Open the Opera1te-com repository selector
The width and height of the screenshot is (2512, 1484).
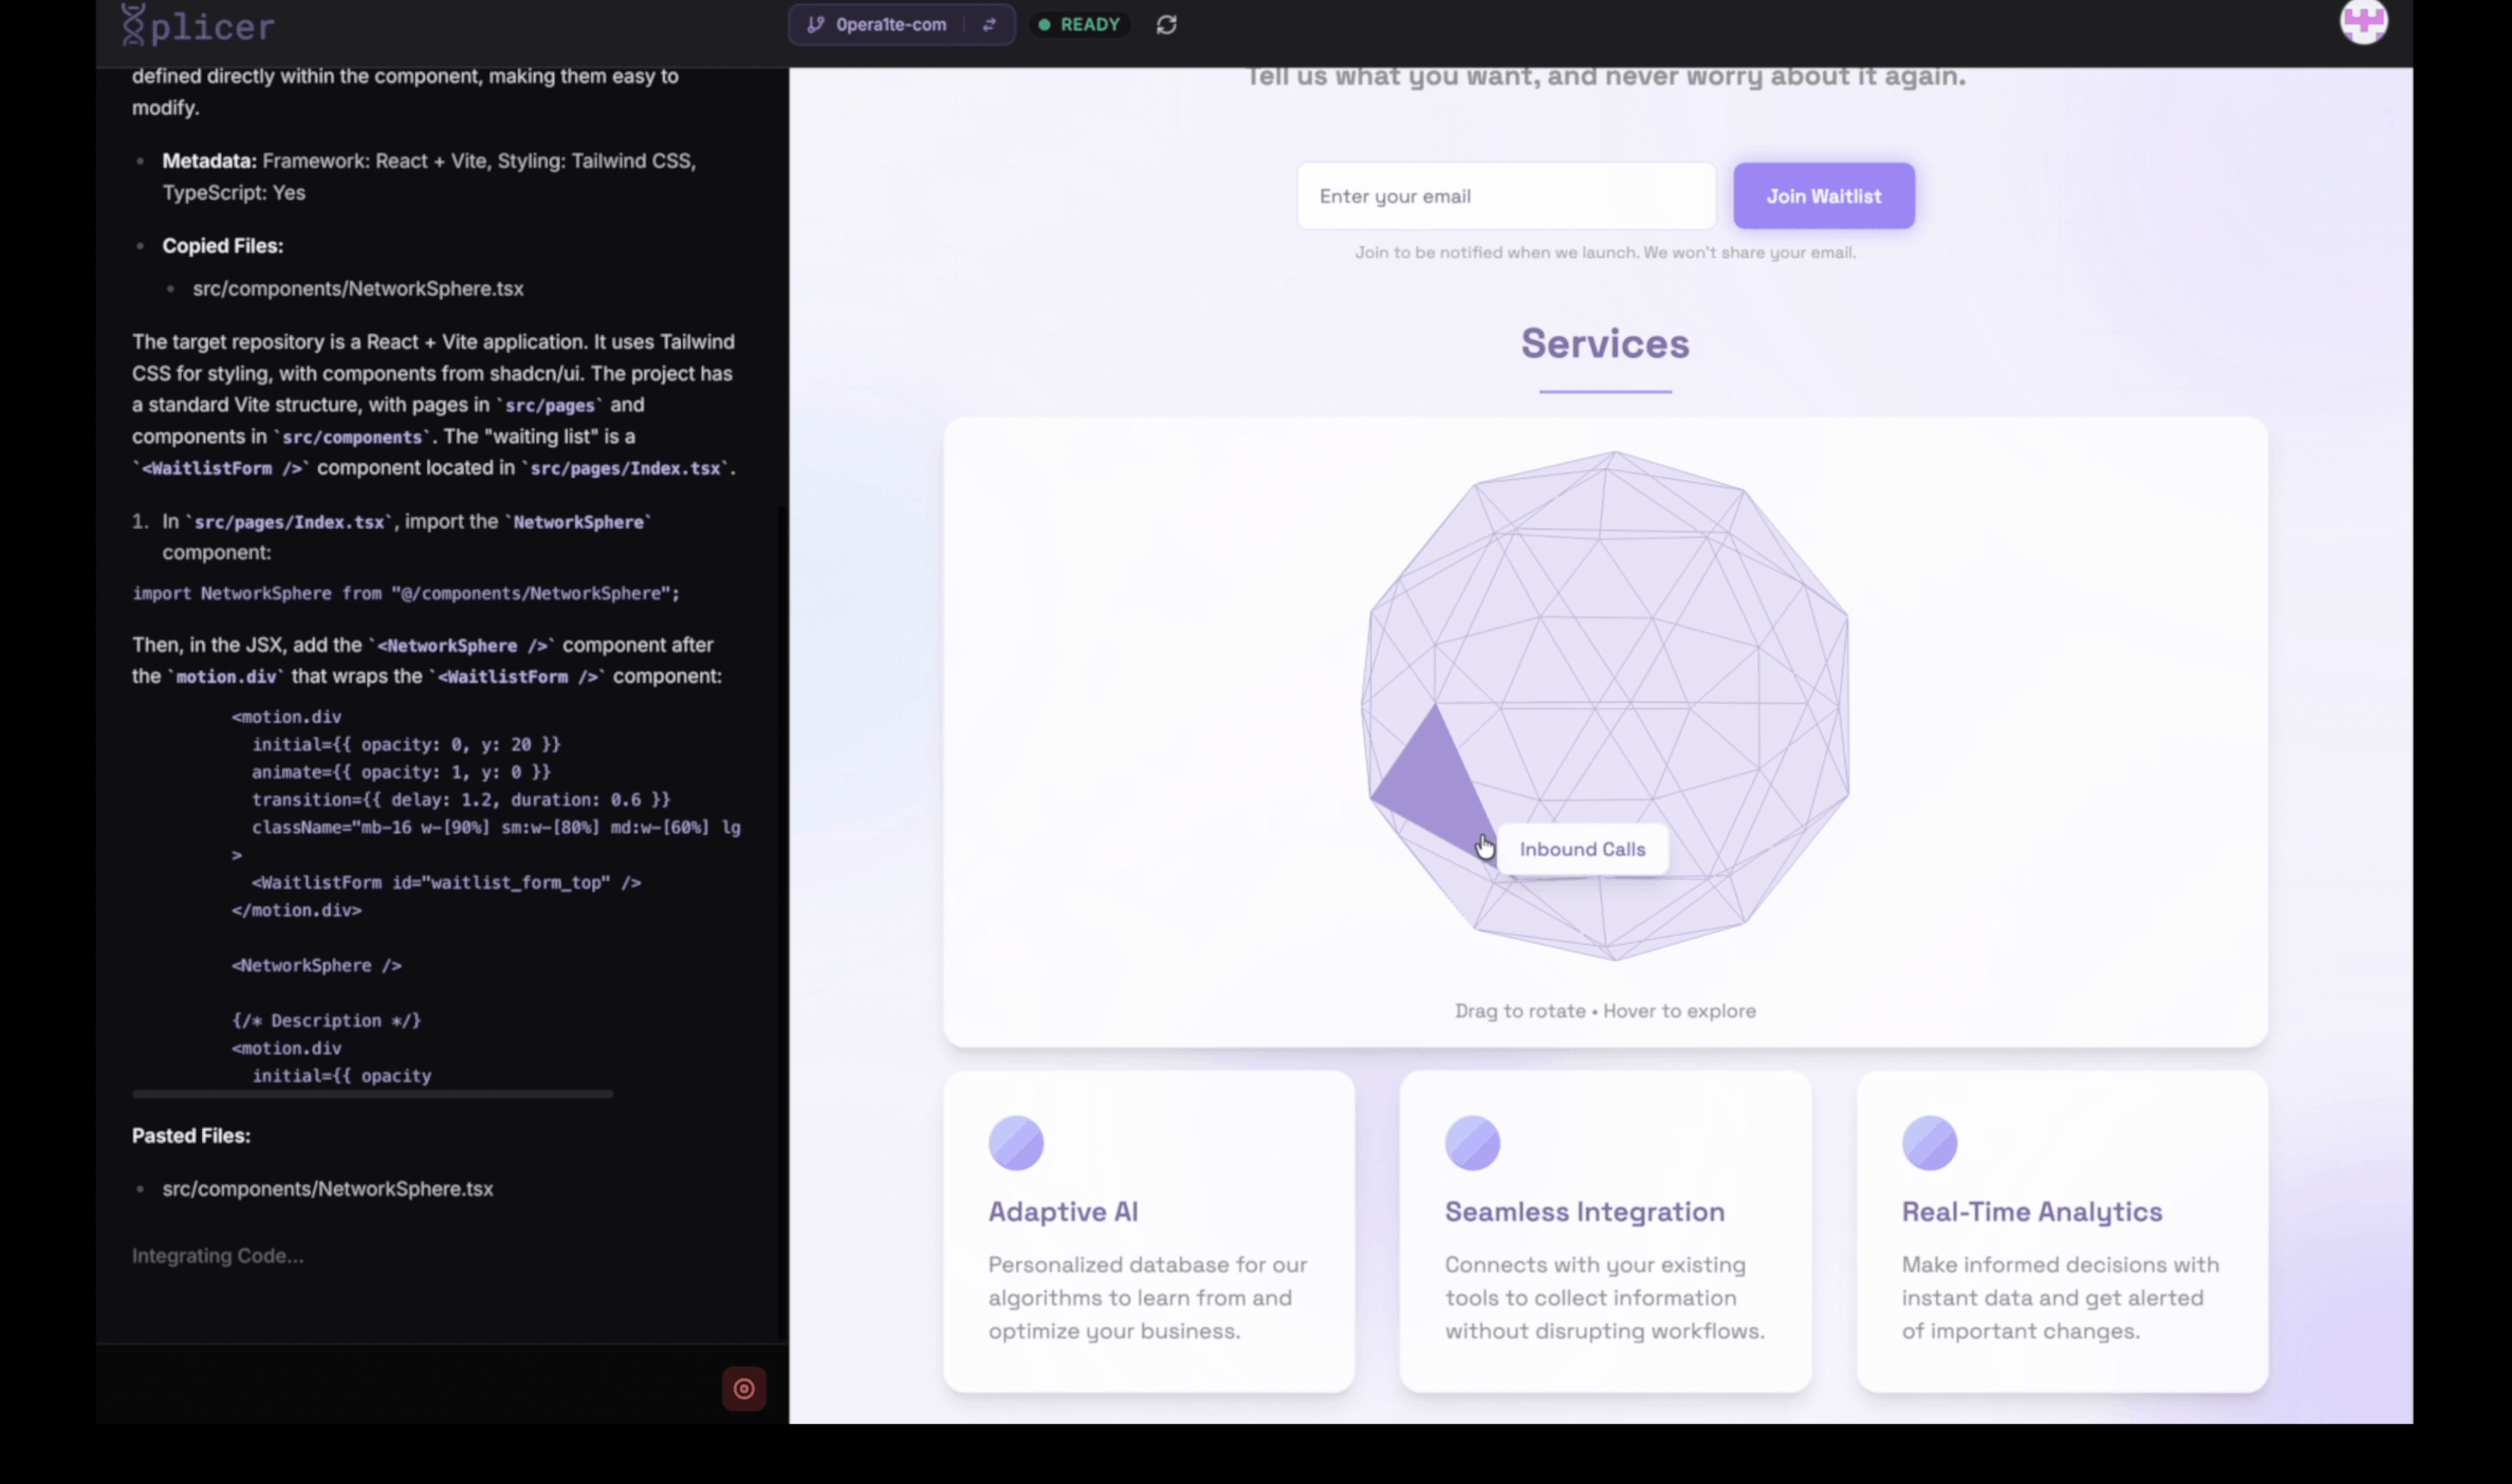click(890, 25)
